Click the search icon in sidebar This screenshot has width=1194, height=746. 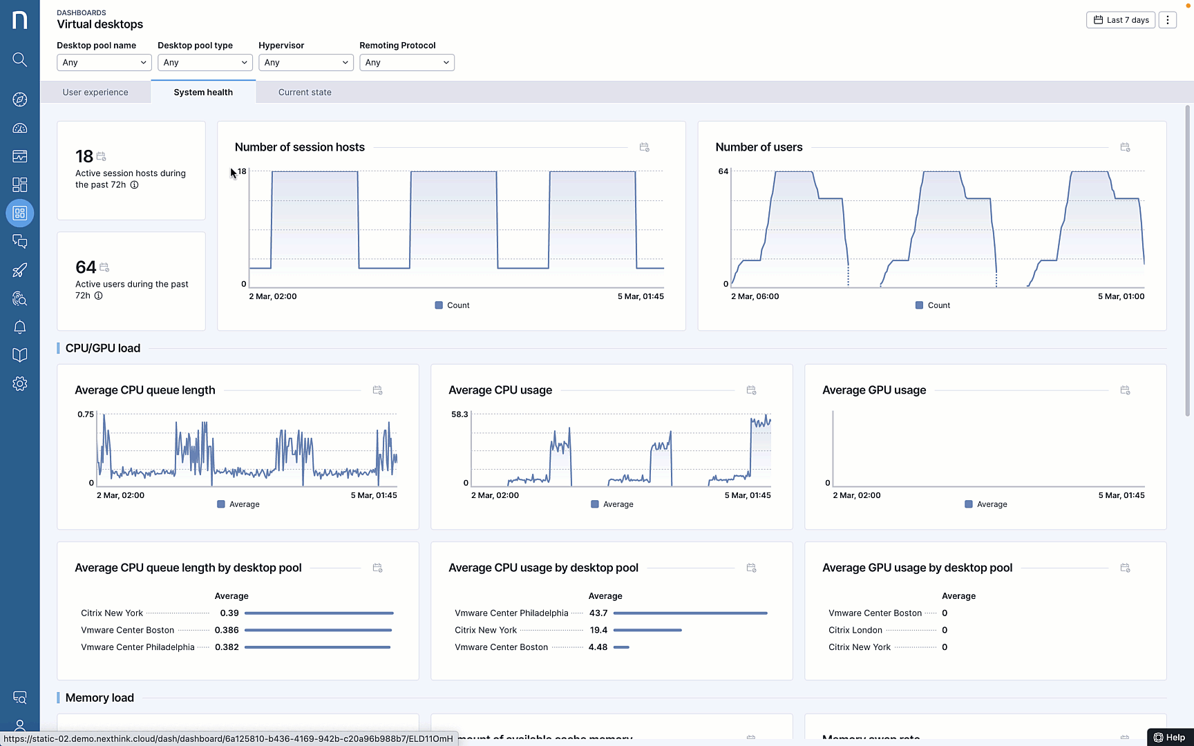[20, 60]
